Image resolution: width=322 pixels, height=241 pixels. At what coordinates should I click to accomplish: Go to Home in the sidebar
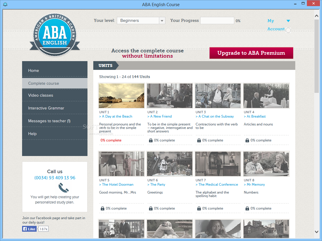point(55,70)
